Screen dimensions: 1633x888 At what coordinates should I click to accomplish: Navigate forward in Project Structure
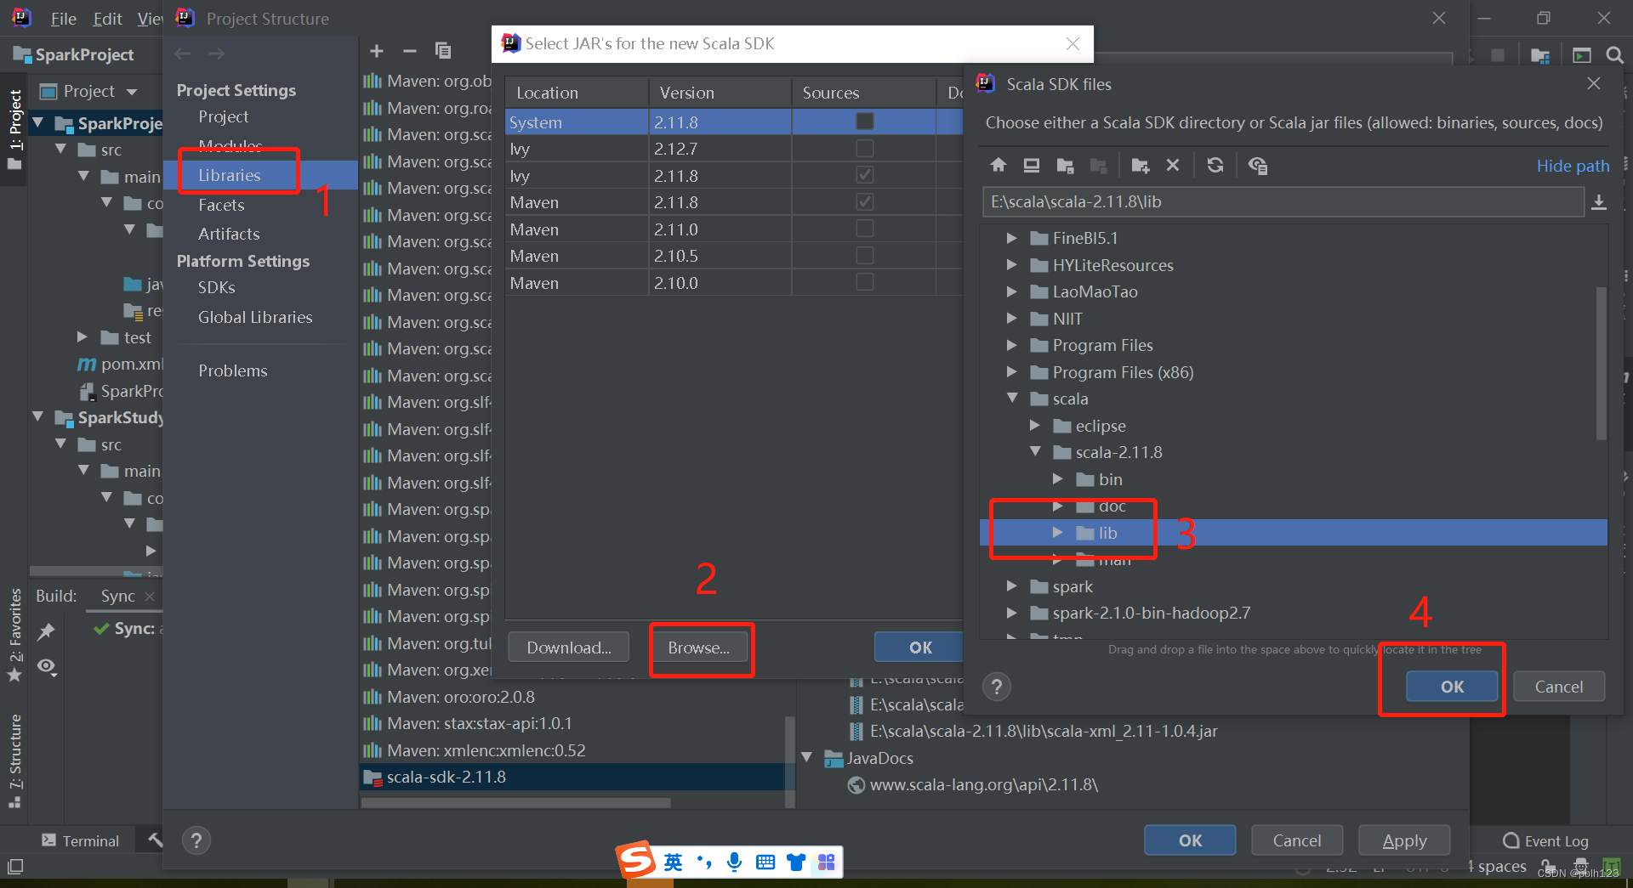pos(217,54)
